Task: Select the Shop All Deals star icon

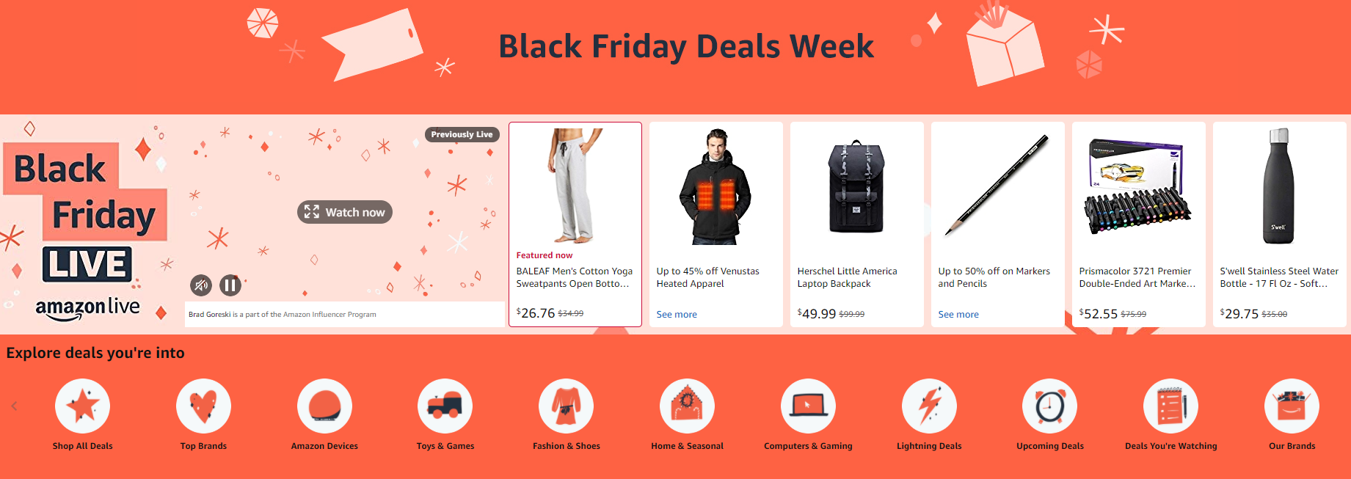Action: click(82, 405)
